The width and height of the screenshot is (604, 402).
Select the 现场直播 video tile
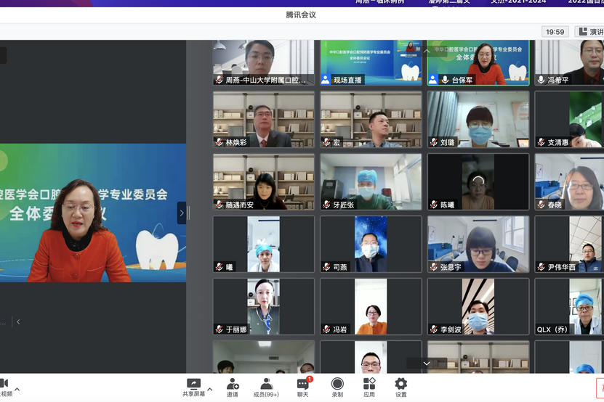(371, 63)
